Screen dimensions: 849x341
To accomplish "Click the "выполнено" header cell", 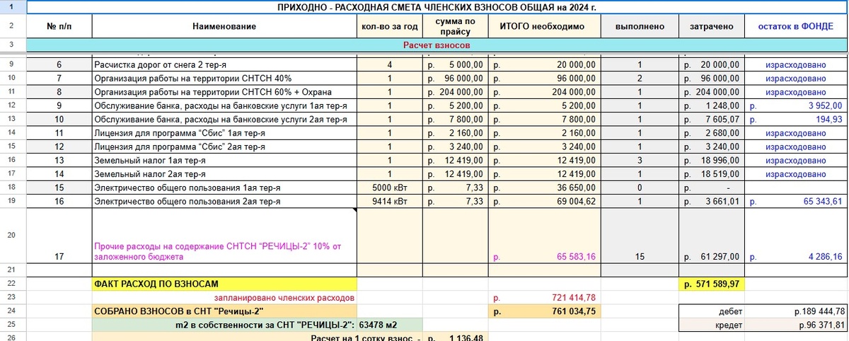I will click(x=640, y=27).
